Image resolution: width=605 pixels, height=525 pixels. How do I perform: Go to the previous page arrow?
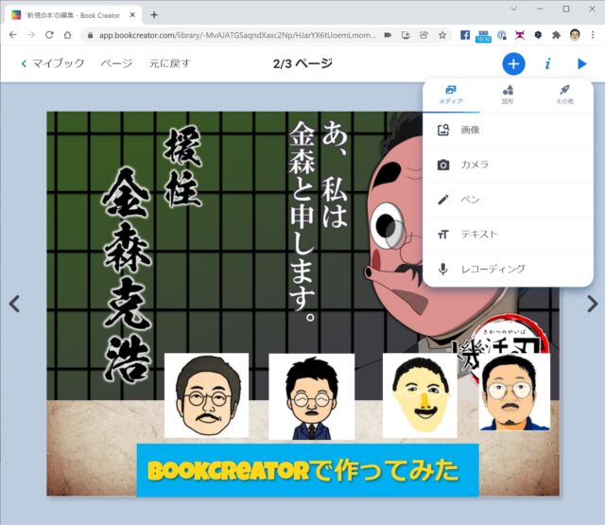pyautogui.click(x=13, y=304)
